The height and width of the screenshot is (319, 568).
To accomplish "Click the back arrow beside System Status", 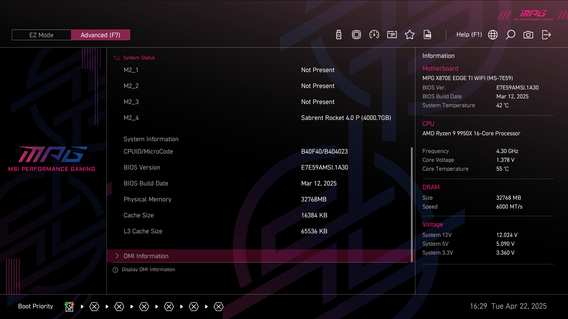I will click(x=117, y=58).
